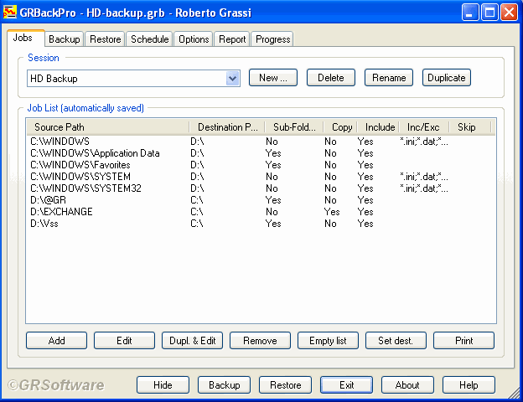Show the Progress tab
The width and height of the screenshot is (523, 402).
(x=272, y=39)
